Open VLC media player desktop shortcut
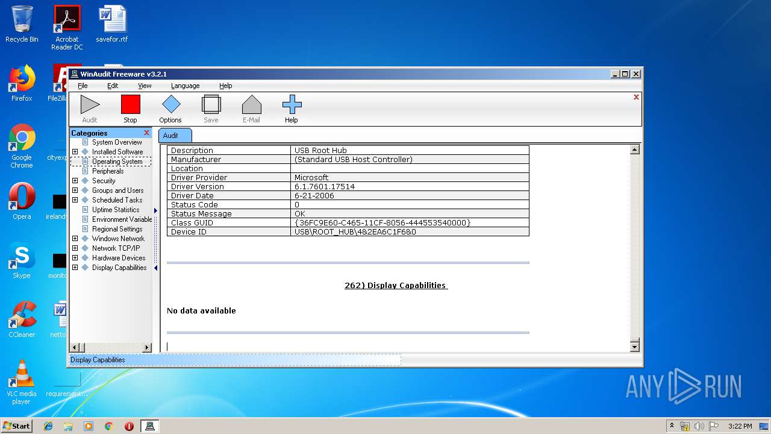The height and width of the screenshot is (434, 771). pyautogui.click(x=22, y=382)
